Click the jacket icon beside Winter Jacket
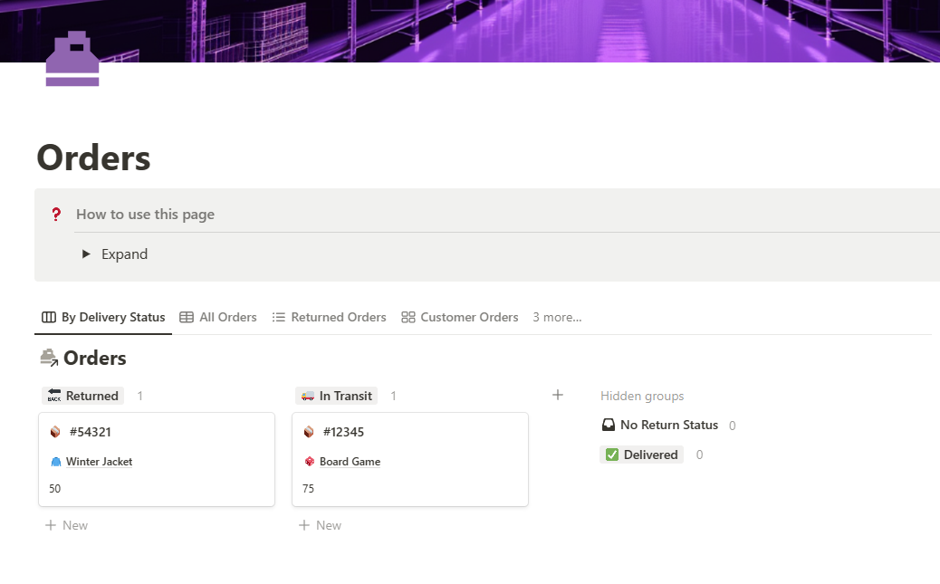Viewport: 940px width, 584px height. (x=56, y=462)
